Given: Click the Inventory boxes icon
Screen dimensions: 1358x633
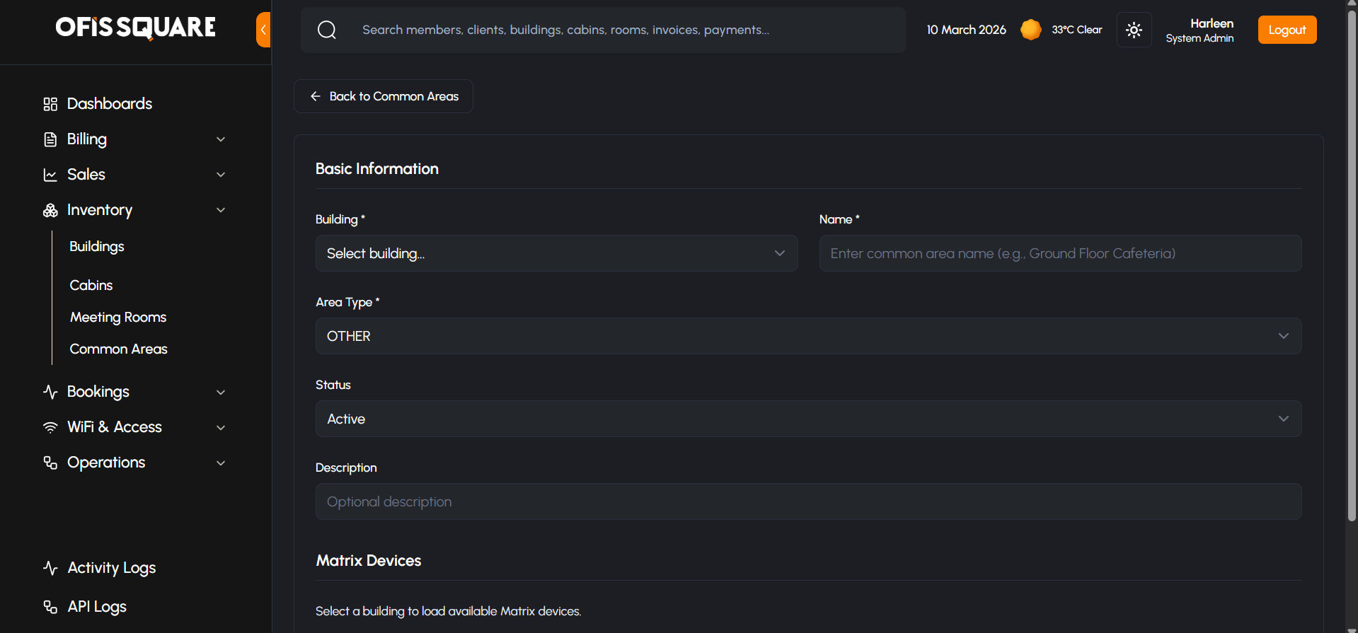Looking at the screenshot, I should (x=50, y=210).
